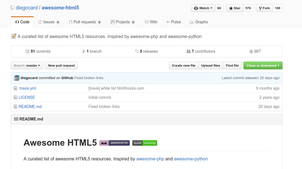This screenshot has width=302, height=169.
Task: Click the tag icon beside 0 releases
Action: [137, 51]
